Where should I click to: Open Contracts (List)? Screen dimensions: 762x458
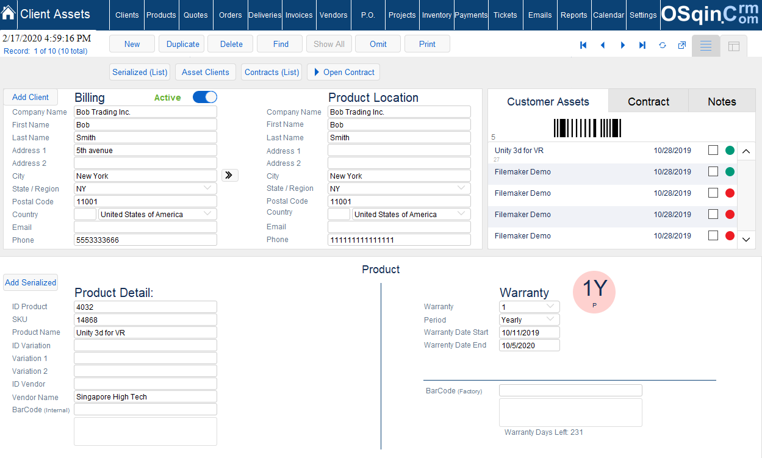(272, 72)
